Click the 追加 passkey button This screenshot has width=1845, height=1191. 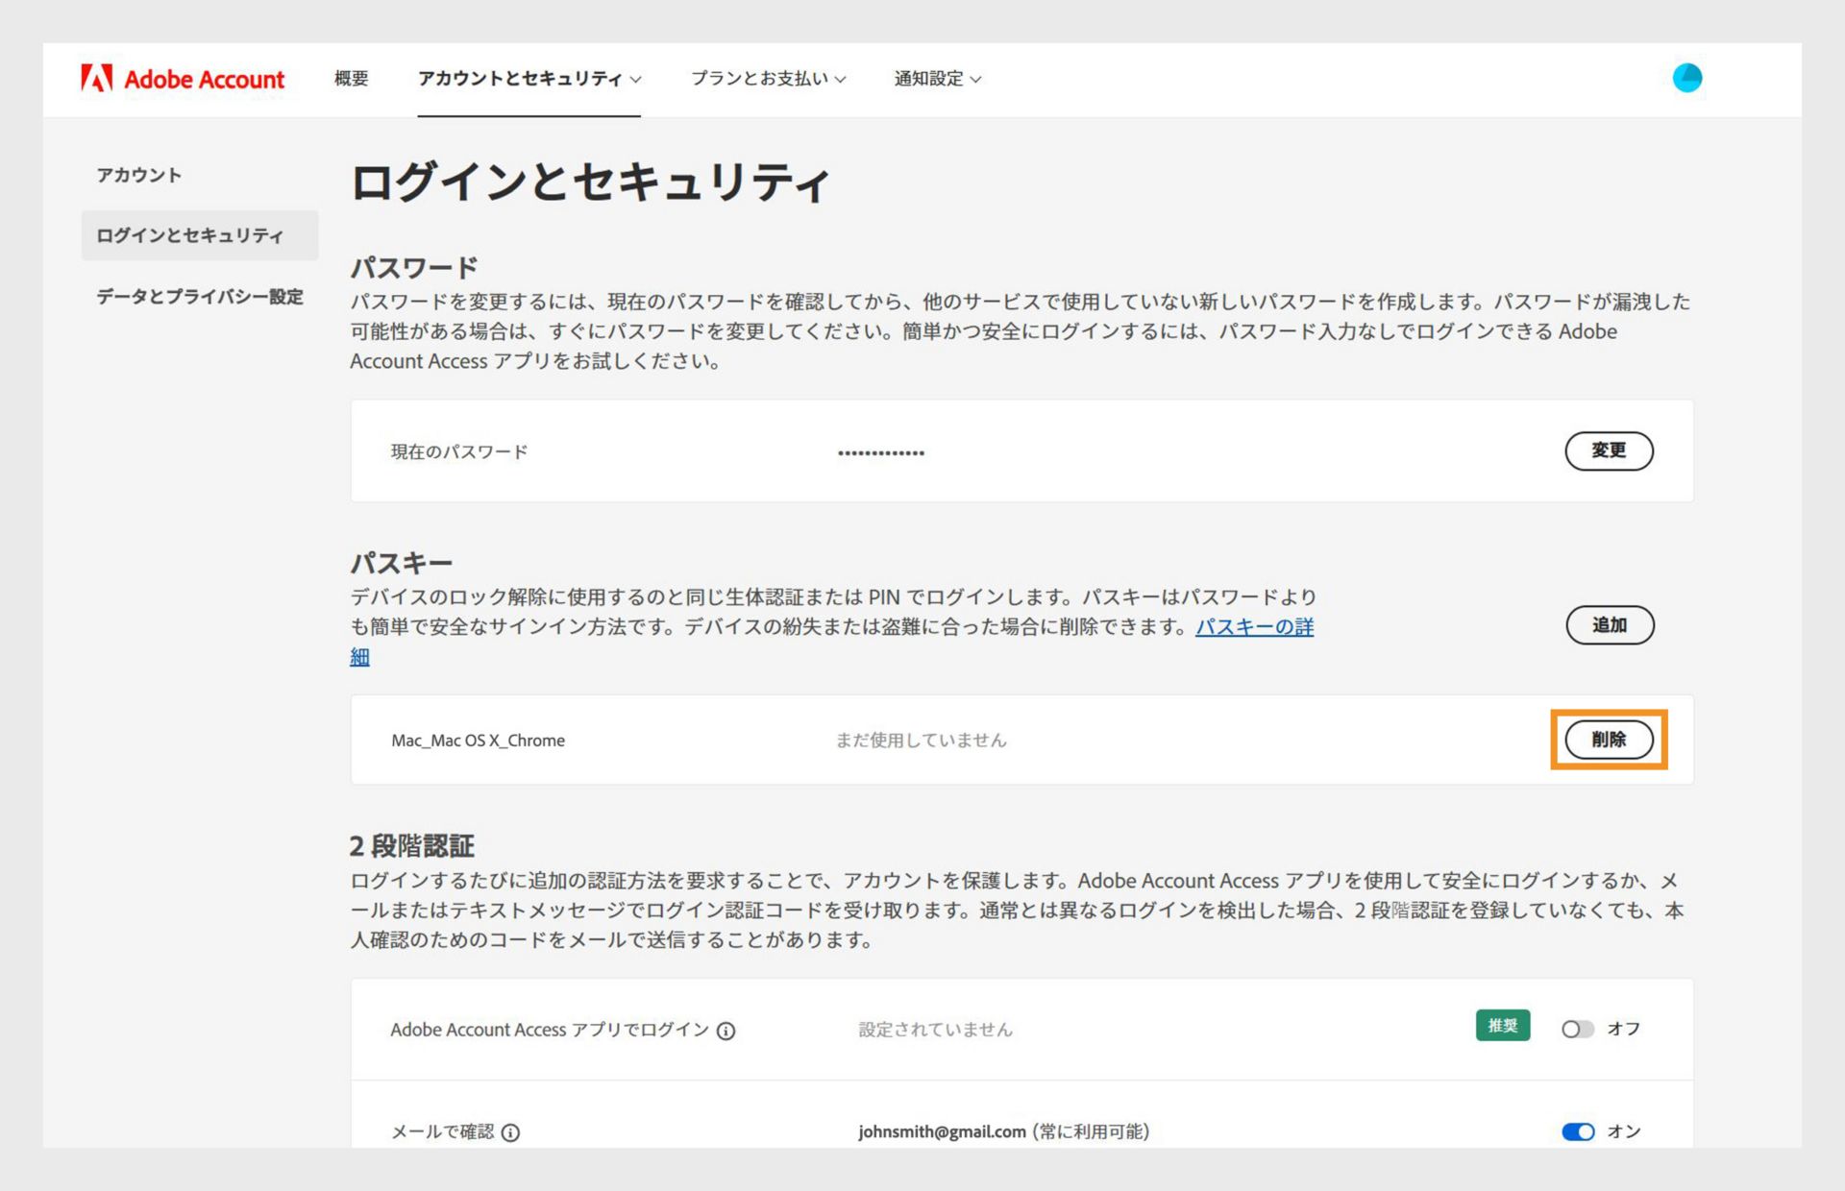(x=1610, y=625)
